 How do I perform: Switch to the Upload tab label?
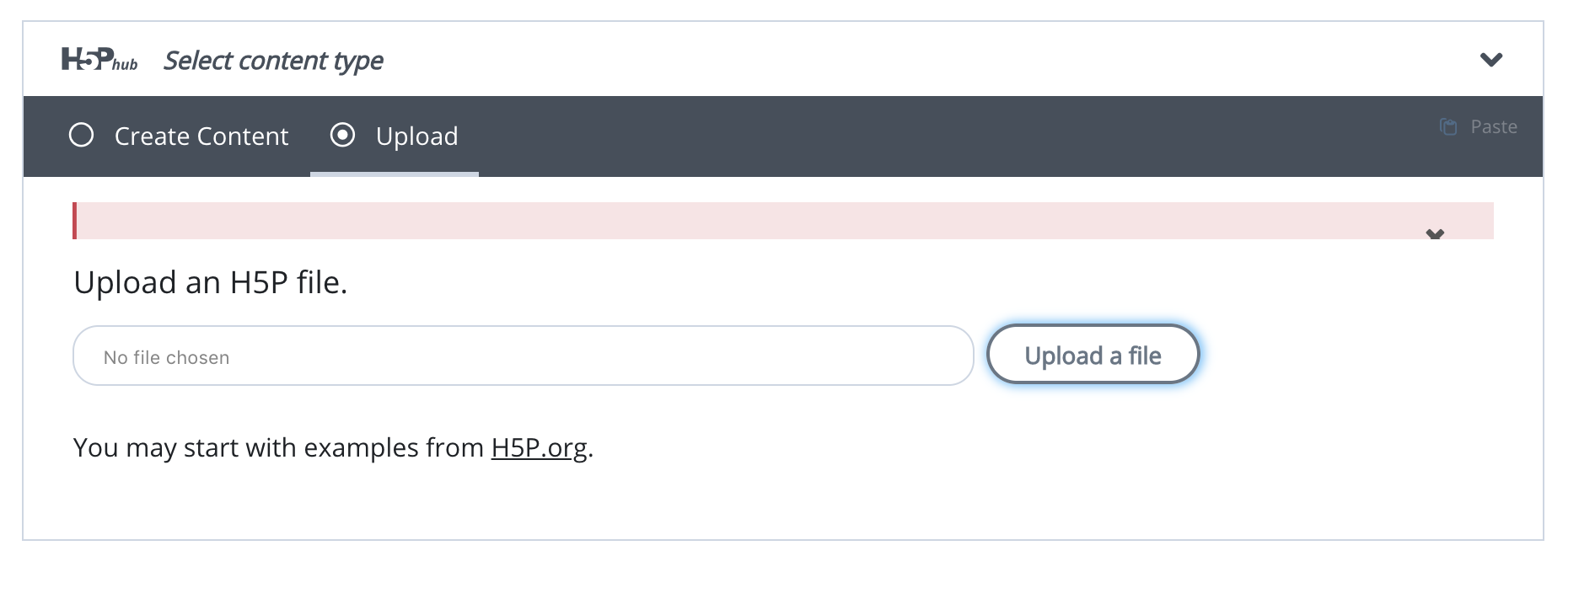pos(417,136)
